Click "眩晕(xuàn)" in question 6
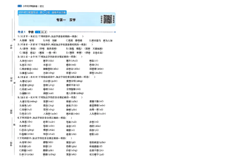Image resolution: width=234 pixels, height=165 pixels. [x=49, y=122]
